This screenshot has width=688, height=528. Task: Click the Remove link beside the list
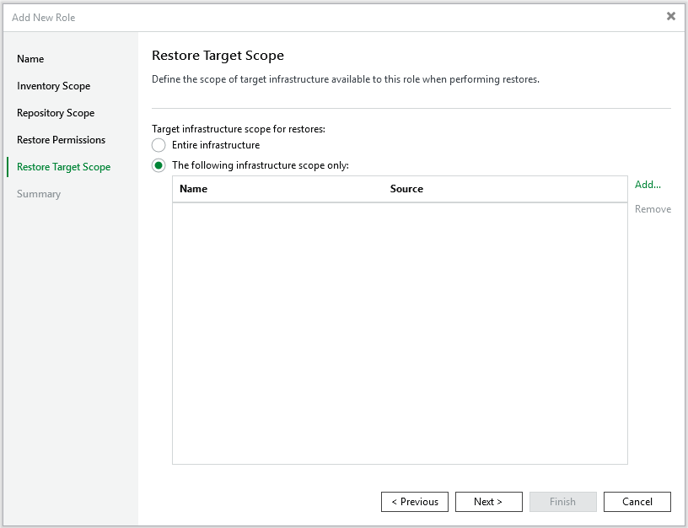653,209
